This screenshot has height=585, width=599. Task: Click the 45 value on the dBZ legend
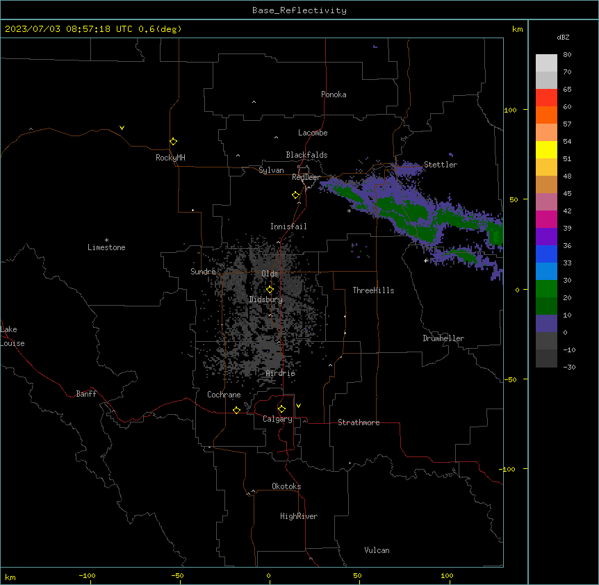[567, 193]
